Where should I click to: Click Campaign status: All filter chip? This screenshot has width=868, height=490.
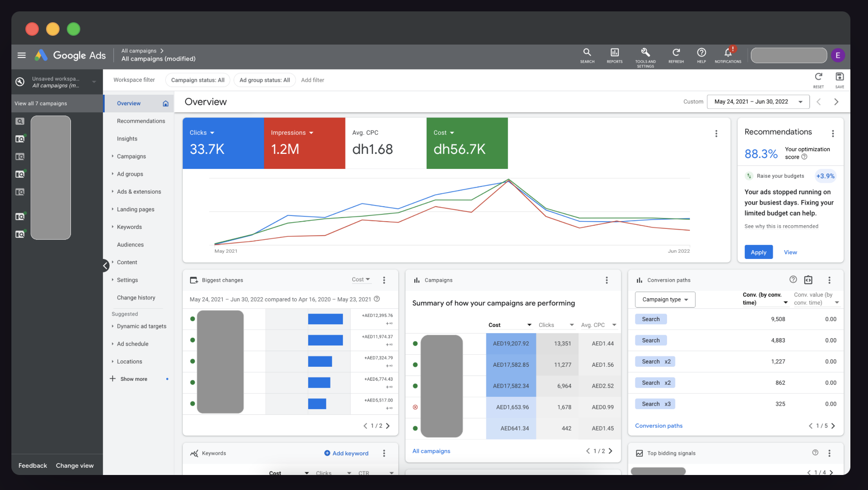click(x=198, y=80)
